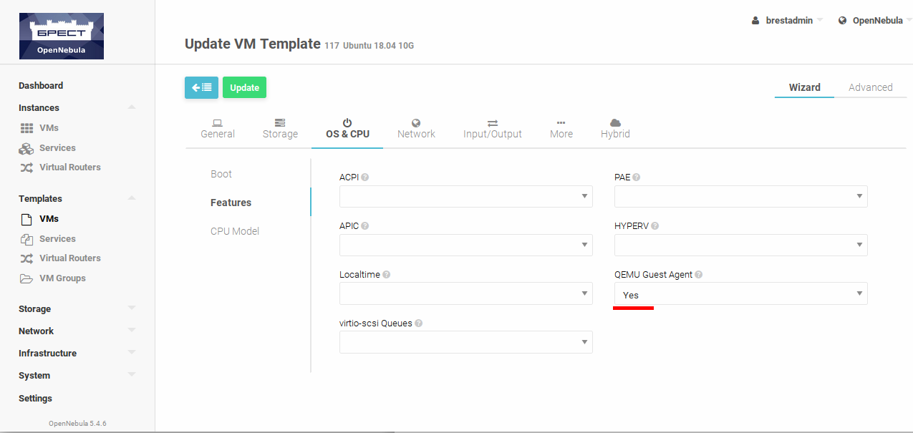Screen dimensions: 913x433
Task: Click the HYPERV help question icon
Action: 654,226
